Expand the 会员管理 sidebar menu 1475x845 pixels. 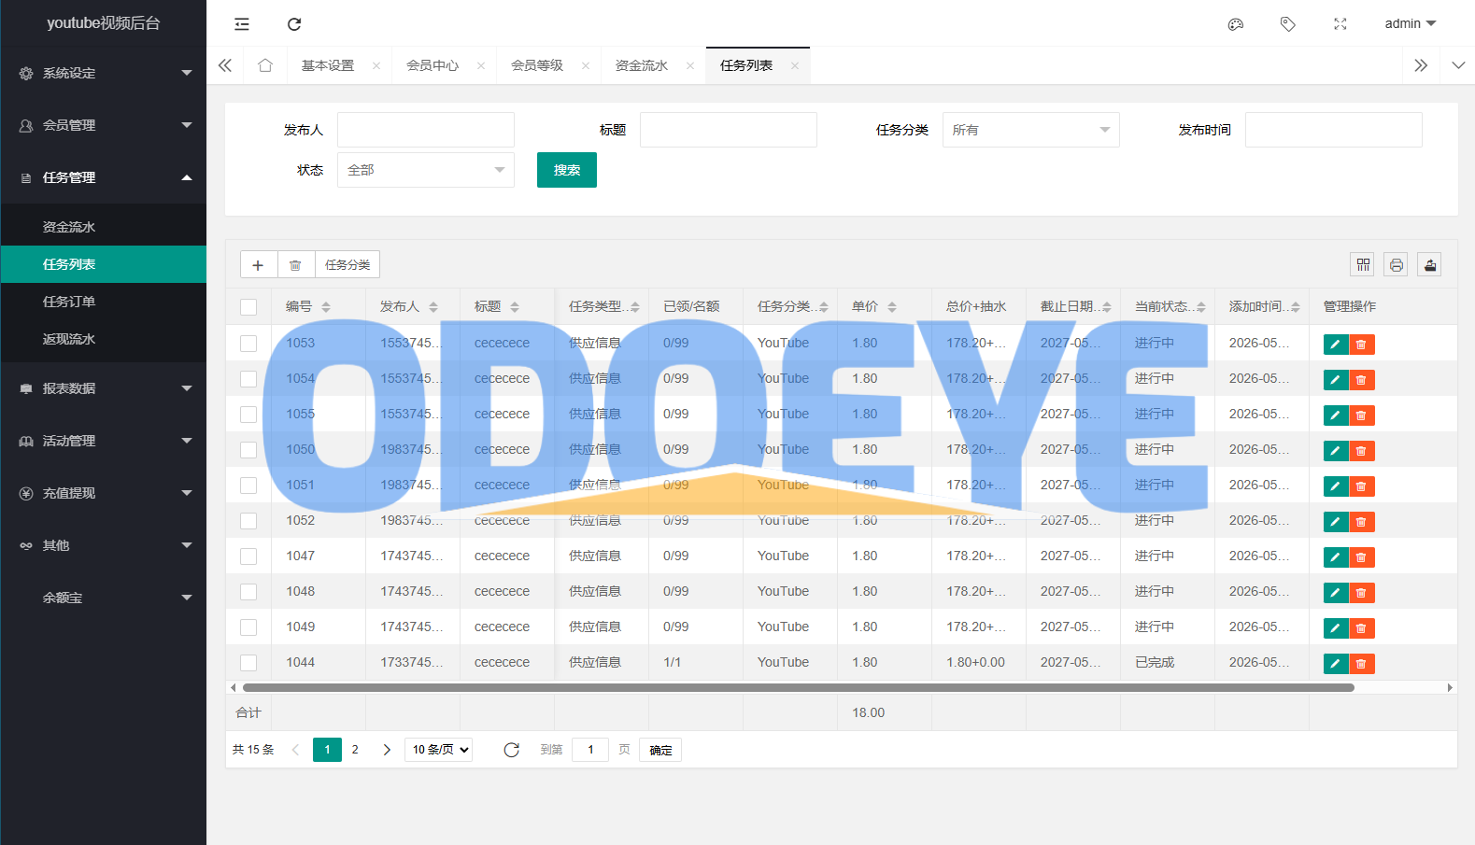pos(104,125)
